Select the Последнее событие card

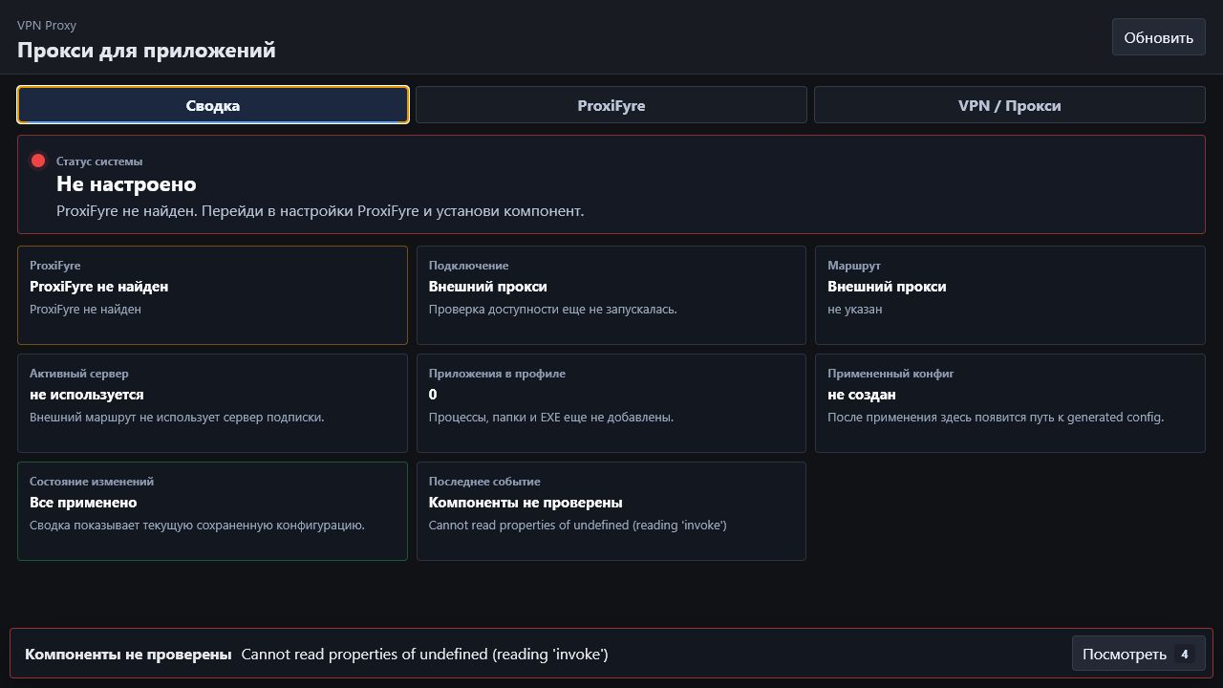pyautogui.click(x=611, y=511)
